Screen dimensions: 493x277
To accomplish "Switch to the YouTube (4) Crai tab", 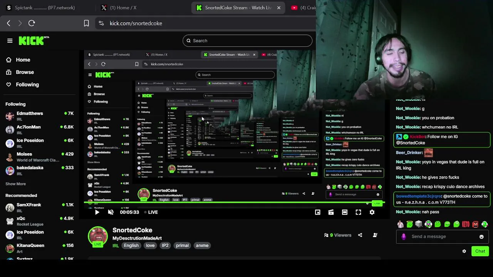I will click(x=304, y=8).
